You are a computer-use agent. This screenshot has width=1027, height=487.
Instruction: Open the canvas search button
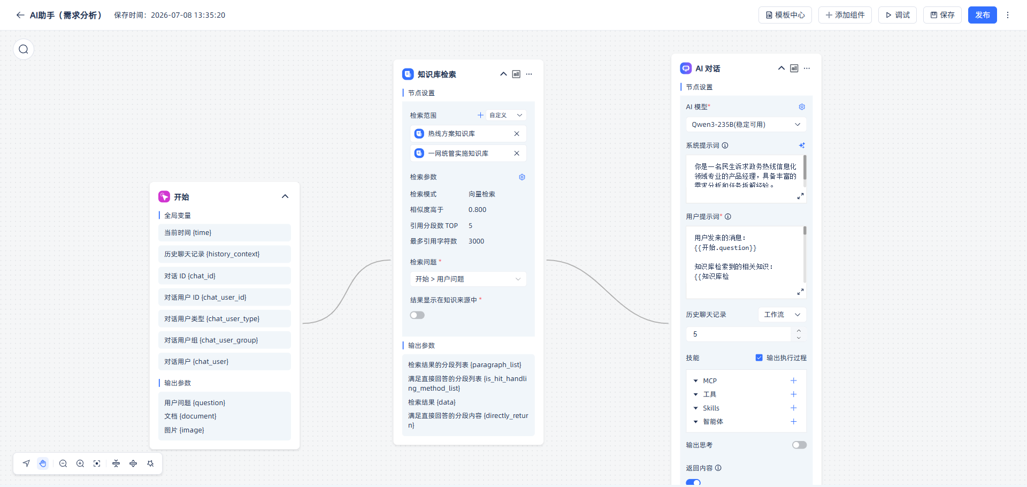[24, 49]
